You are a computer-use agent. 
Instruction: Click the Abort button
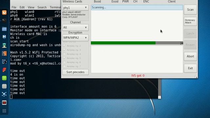click(190, 56)
